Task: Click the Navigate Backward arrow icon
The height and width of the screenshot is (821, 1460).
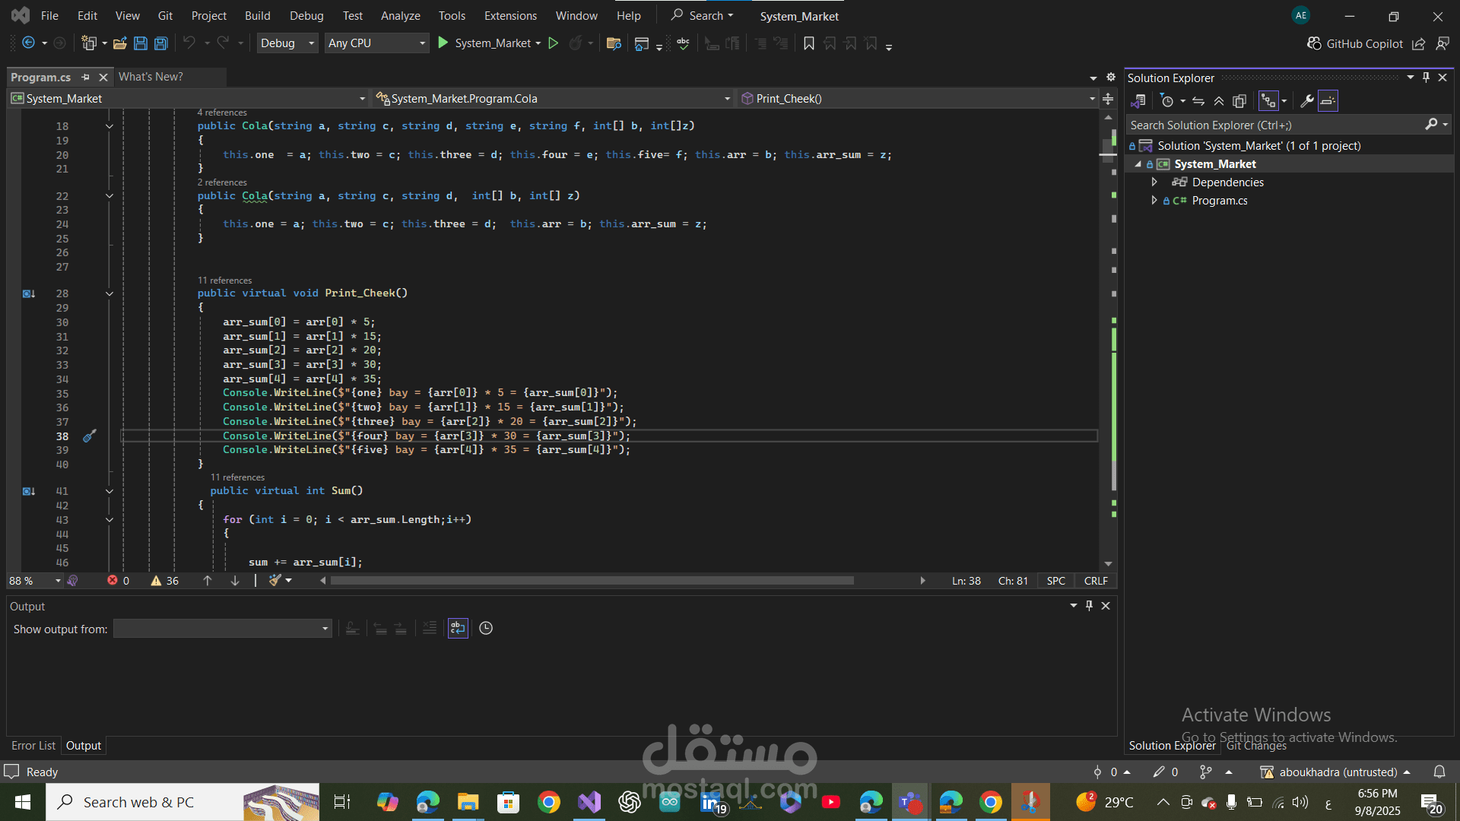Action: point(28,43)
